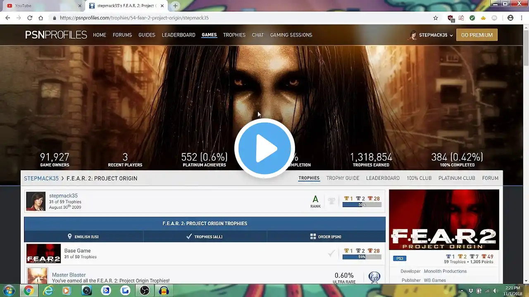The image size is (529, 297).
Task: Click the large blue play button overlay
Action: 264,148
